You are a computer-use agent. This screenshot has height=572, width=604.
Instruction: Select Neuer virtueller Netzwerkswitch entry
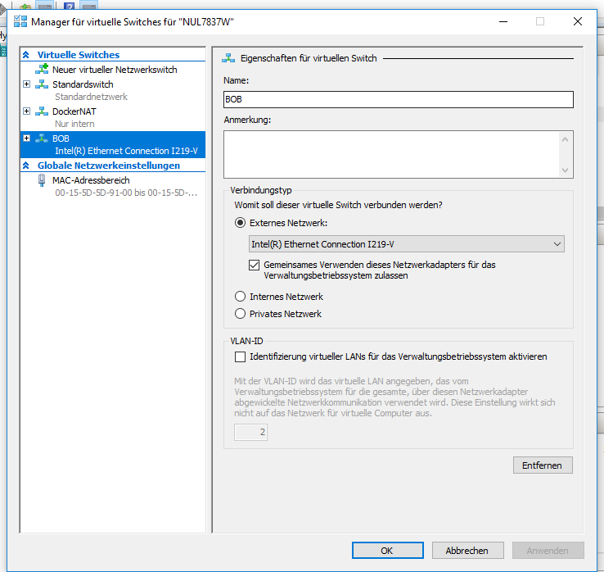[115, 70]
